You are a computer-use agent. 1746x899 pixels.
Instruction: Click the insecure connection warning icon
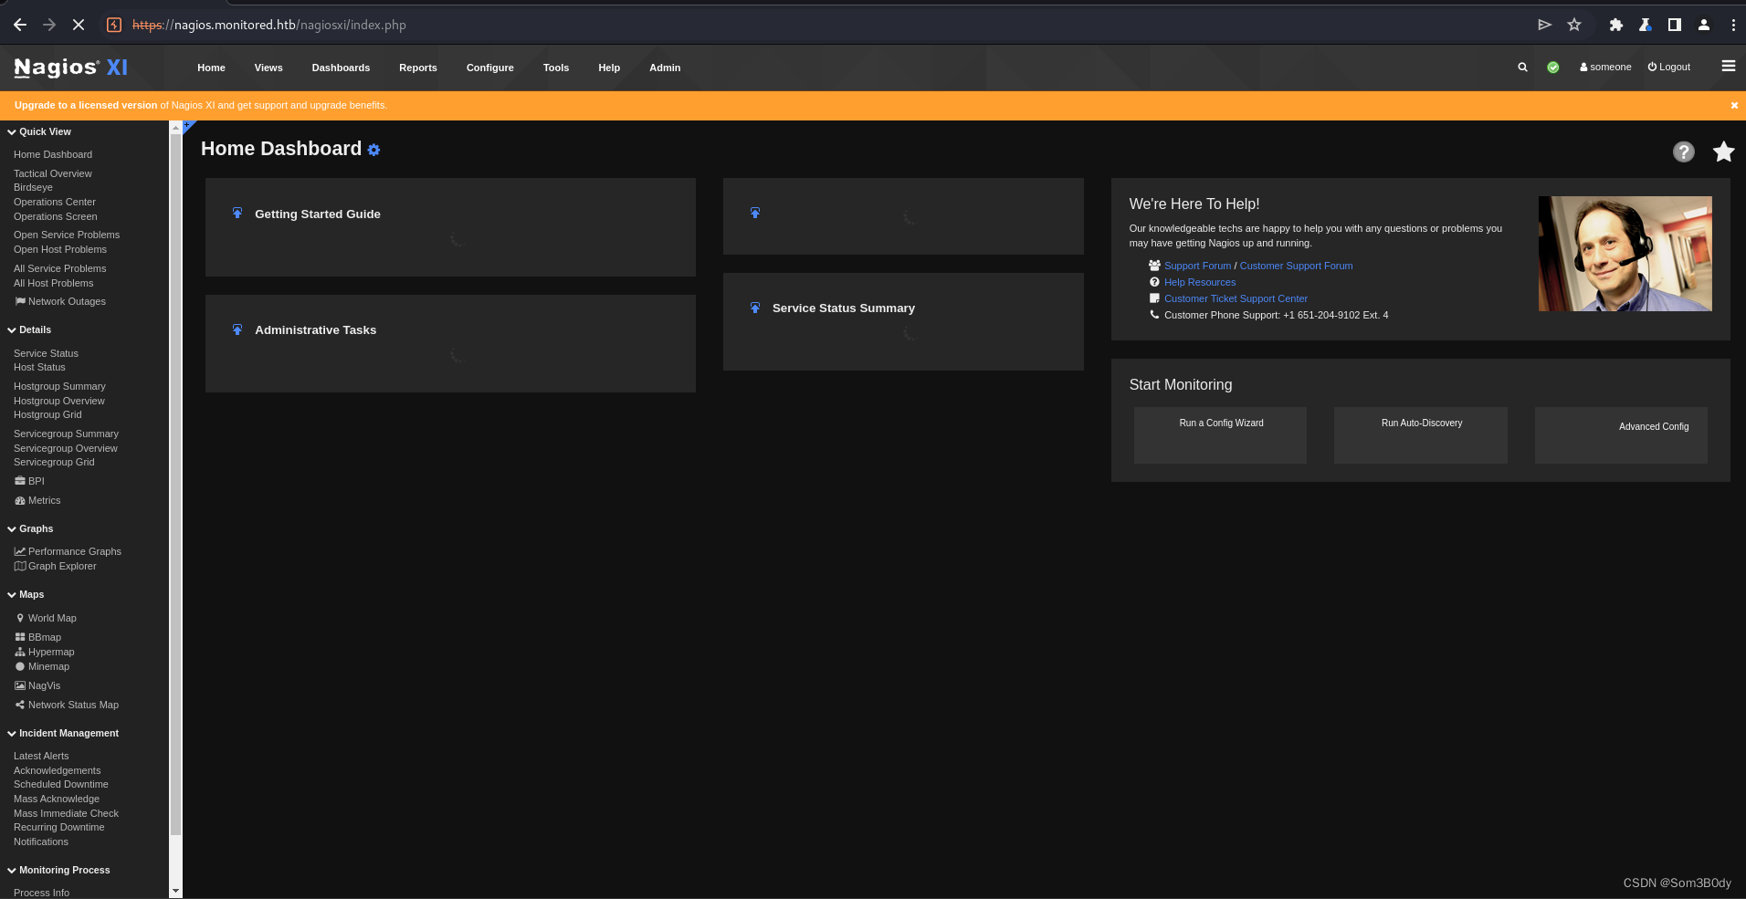pos(114,25)
